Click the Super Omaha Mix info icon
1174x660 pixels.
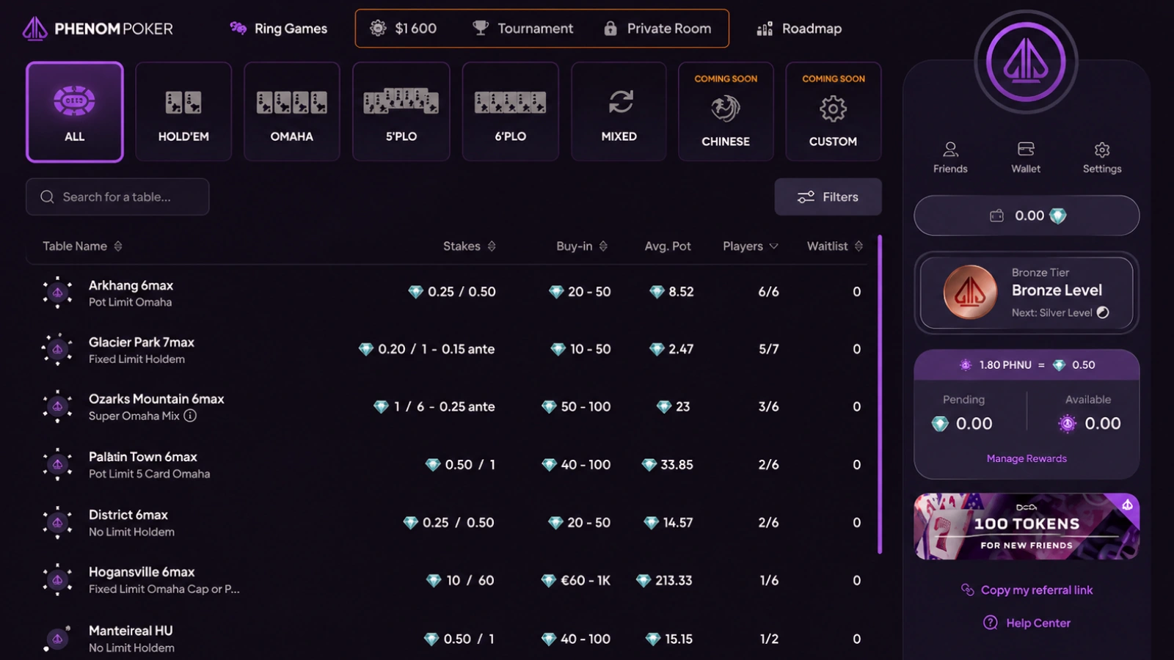pos(190,416)
